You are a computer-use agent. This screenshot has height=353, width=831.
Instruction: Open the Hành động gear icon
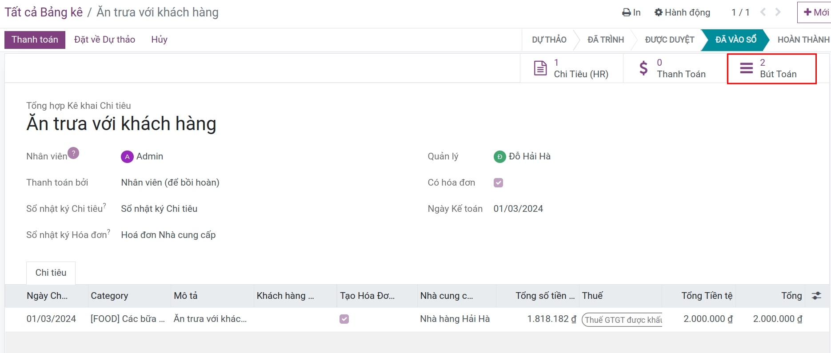tap(658, 12)
